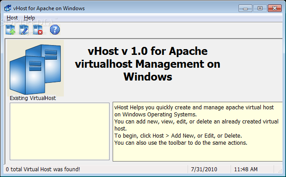The width and height of the screenshot is (286, 177).
Task: Close the vHost window
Action: (x=274, y=8)
